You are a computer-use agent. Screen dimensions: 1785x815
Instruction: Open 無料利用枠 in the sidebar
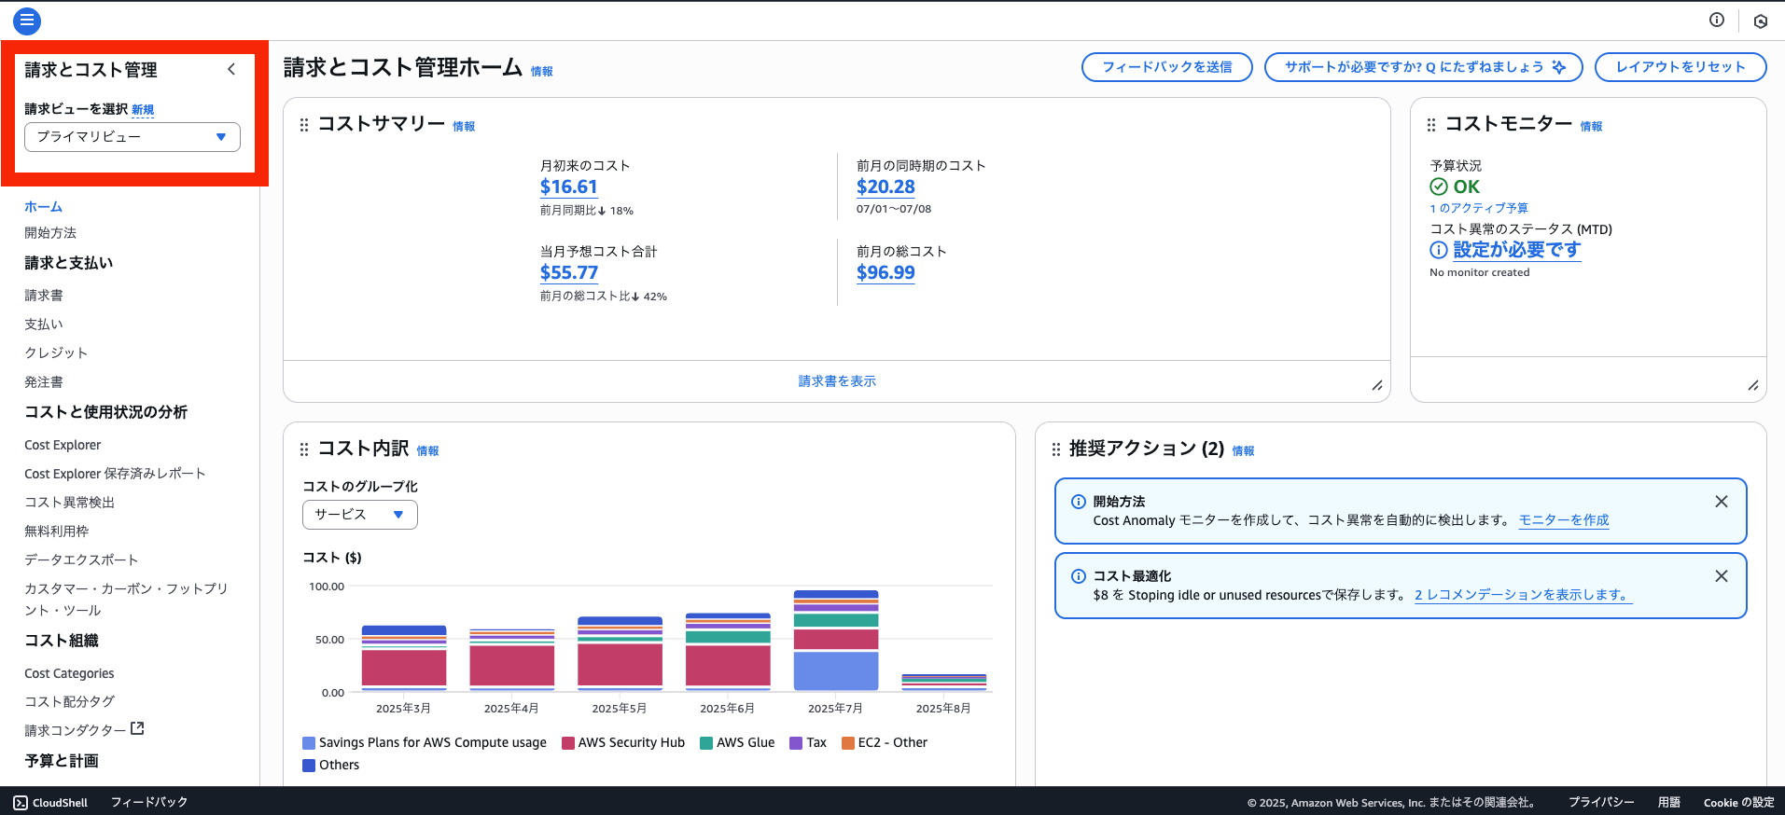pyautogui.click(x=56, y=532)
